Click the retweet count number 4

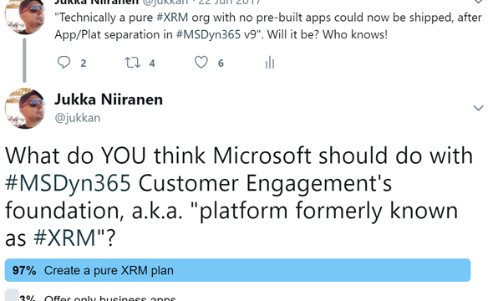(x=152, y=64)
